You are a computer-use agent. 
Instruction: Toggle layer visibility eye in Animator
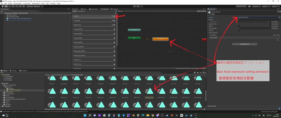point(116,11)
